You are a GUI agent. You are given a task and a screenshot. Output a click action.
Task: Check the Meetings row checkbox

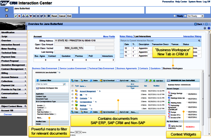coord(72,105)
